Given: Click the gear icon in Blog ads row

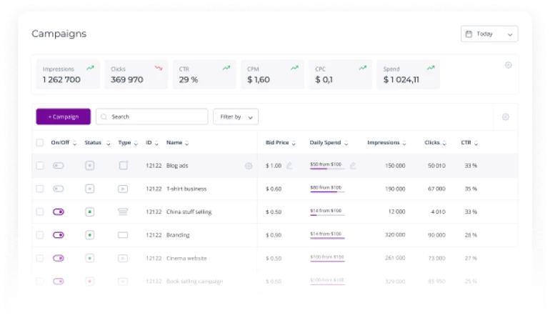Looking at the screenshot, I should 249,166.
